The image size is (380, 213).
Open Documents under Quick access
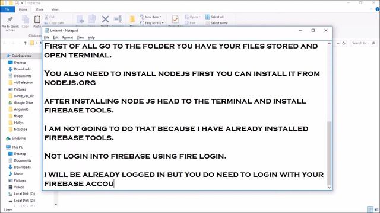coord(23,76)
